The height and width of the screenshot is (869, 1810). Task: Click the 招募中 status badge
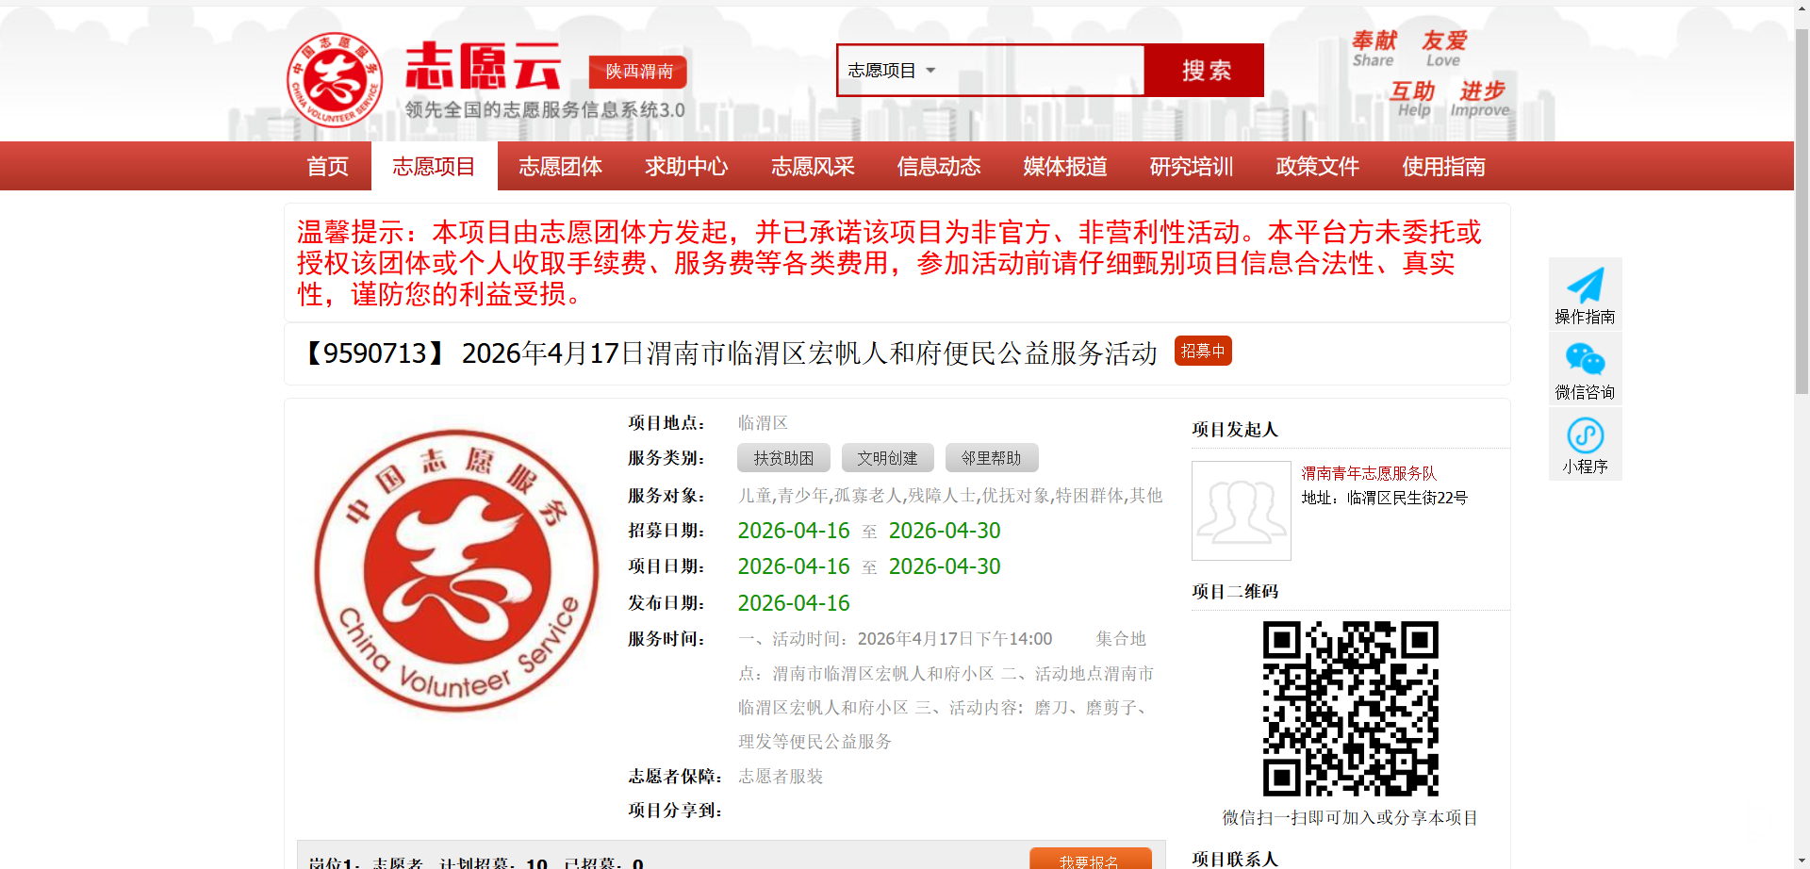tap(1203, 351)
